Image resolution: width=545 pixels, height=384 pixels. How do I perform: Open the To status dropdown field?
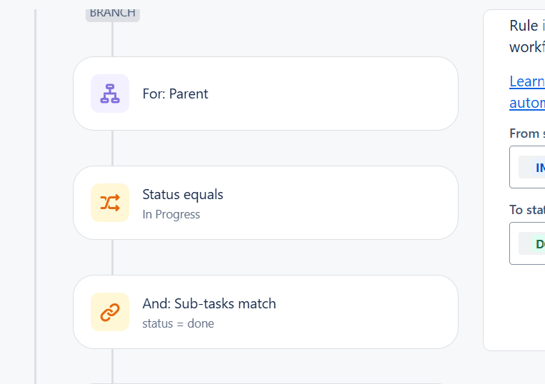point(527,243)
